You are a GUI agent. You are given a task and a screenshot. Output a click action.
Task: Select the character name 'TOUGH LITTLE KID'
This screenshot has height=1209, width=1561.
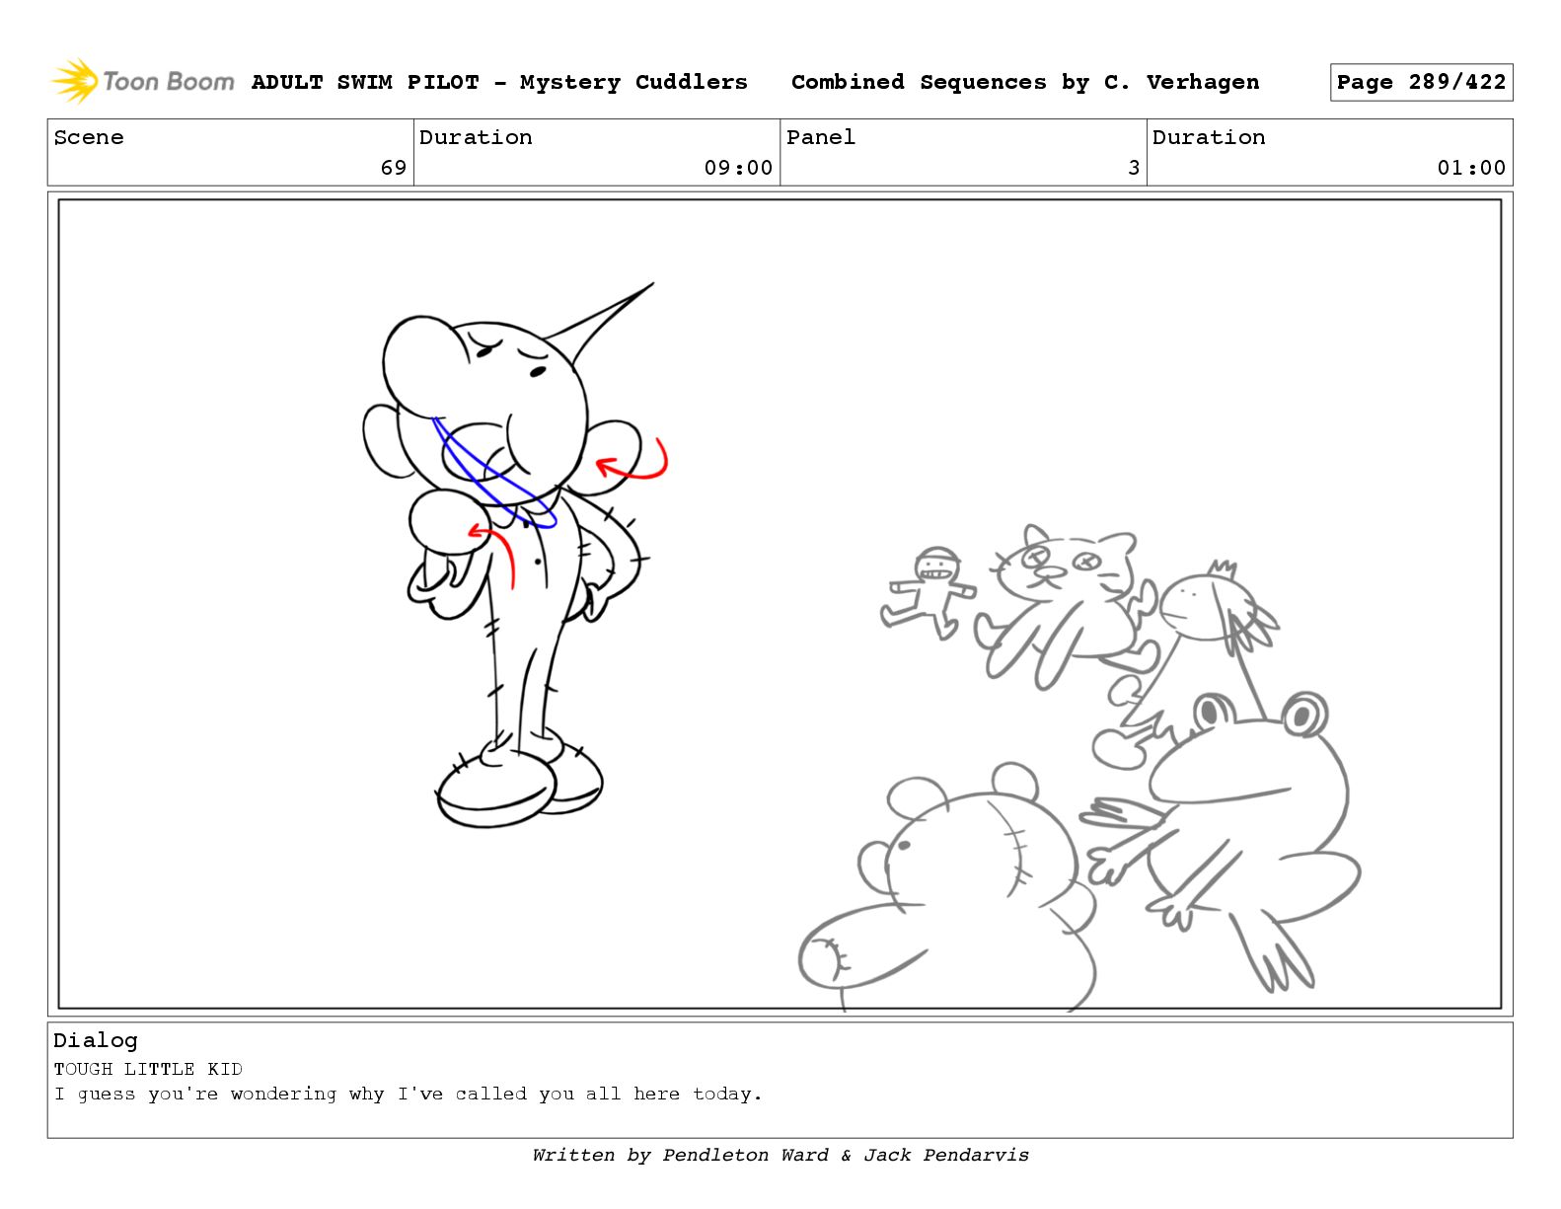148,1069
